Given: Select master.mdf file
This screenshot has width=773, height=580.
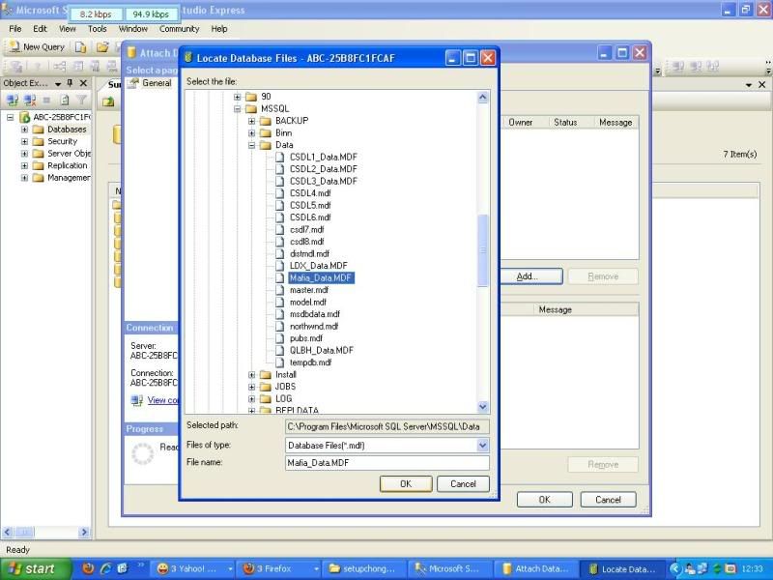Looking at the screenshot, I should [x=309, y=290].
